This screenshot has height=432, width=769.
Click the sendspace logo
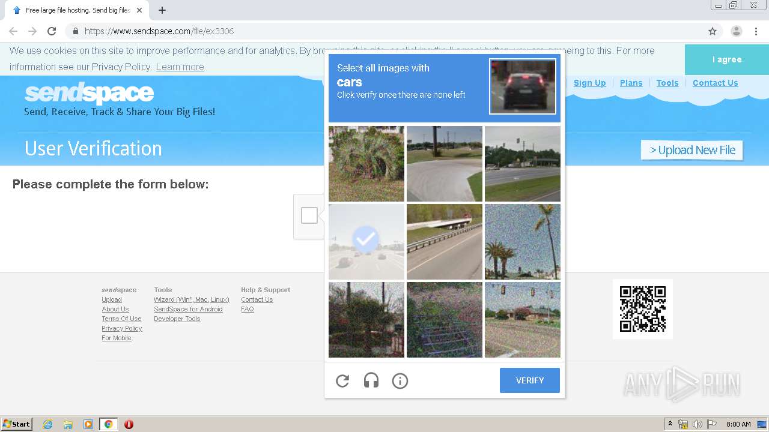click(89, 93)
